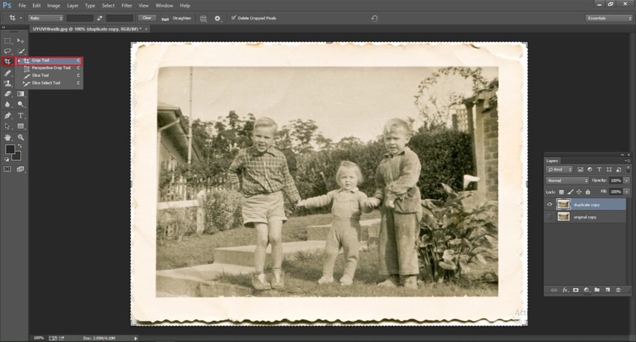The image size is (636, 342).
Task: Open the Fill slider dropdown
Action: [627, 192]
